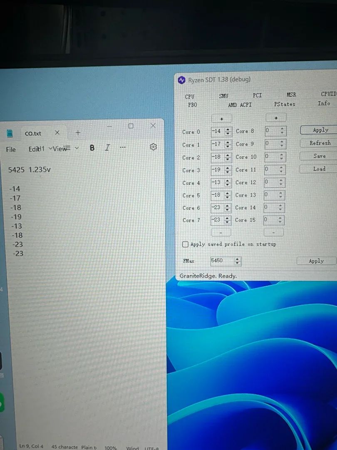The height and width of the screenshot is (450, 337).
Task: Add a new tab in Notepad
Action: tap(78, 132)
